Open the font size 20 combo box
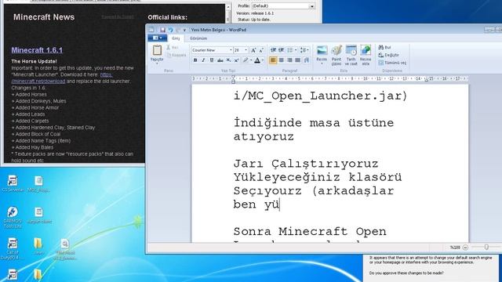The image size is (502, 282). coord(241,50)
